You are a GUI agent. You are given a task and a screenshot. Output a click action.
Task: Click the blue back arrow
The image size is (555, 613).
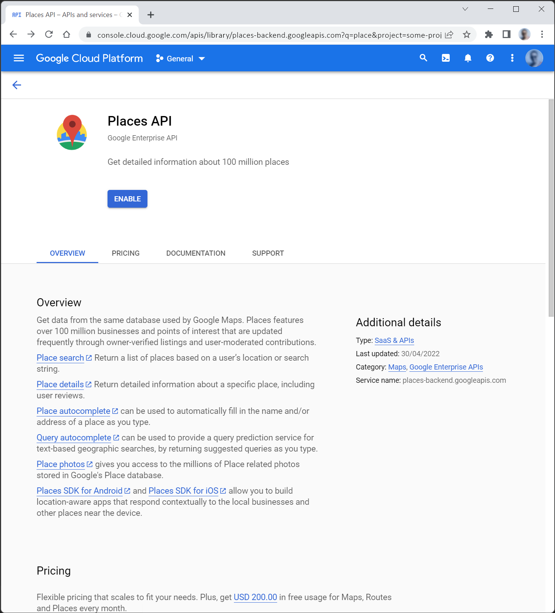coord(17,85)
